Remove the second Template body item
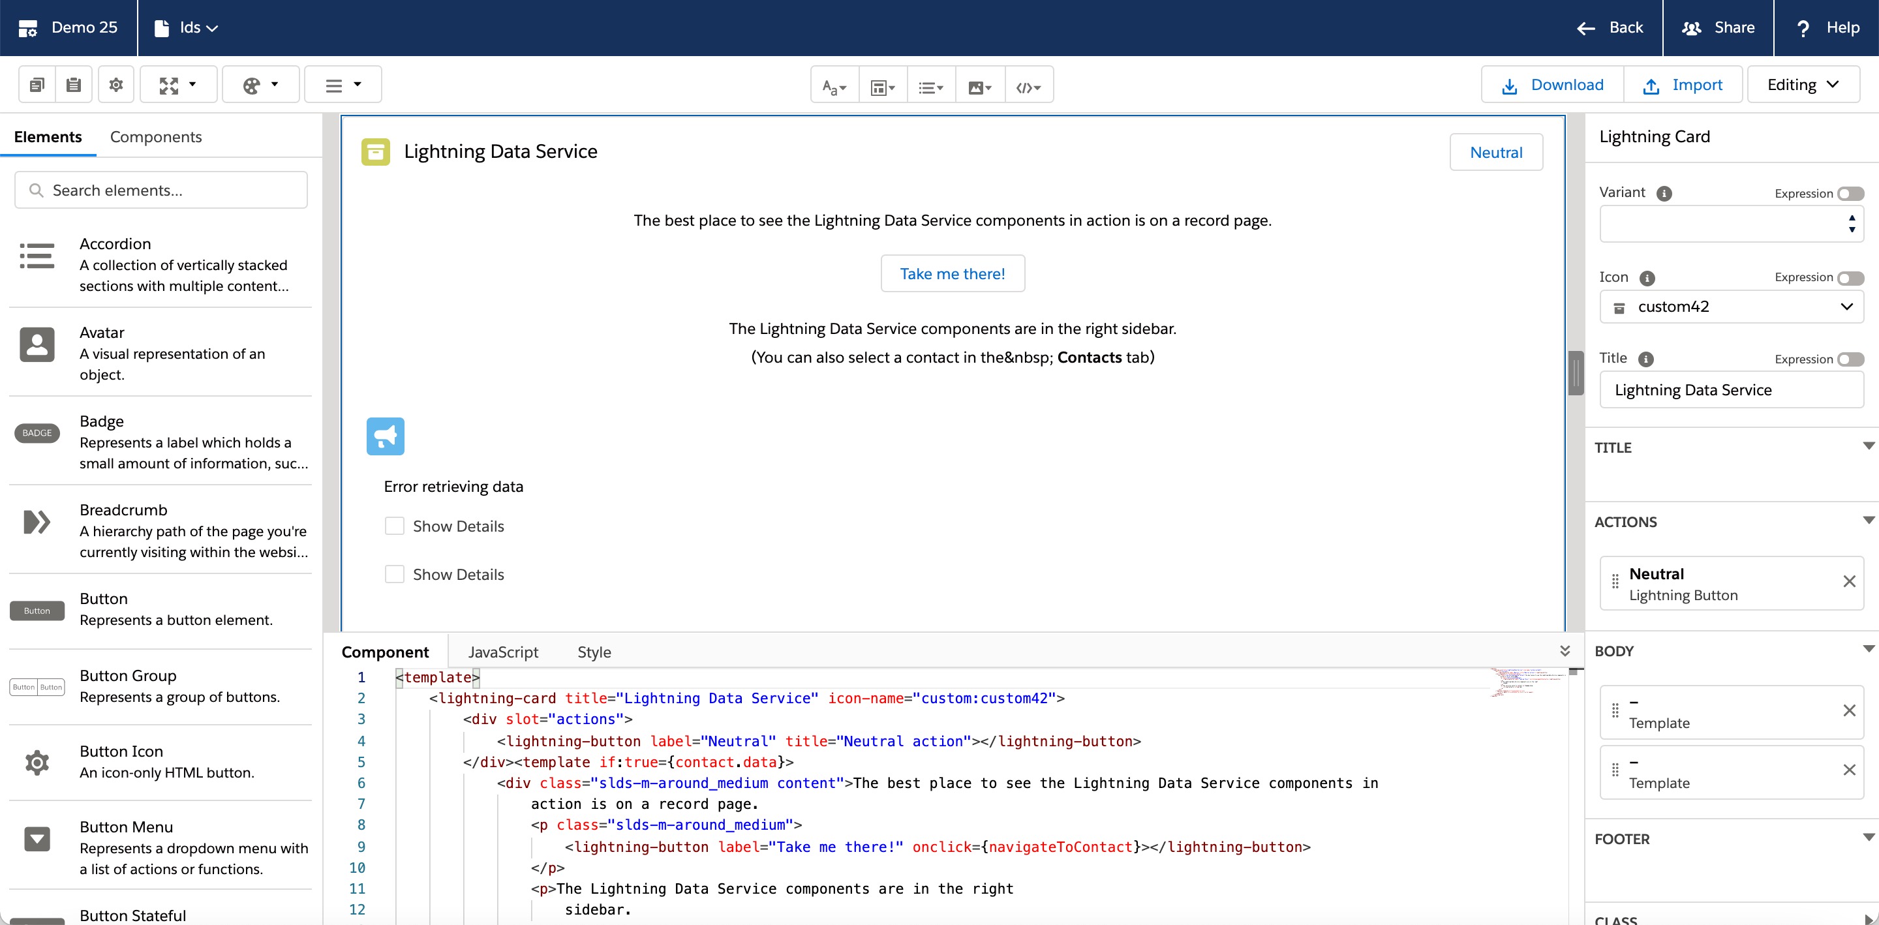The height and width of the screenshot is (925, 1879). tap(1849, 770)
